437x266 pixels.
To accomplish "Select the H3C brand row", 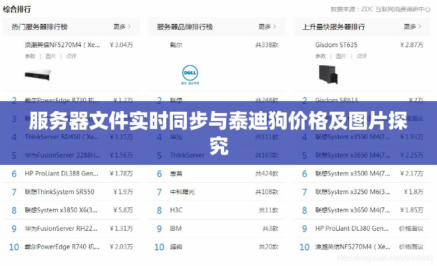I will click(217, 210).
